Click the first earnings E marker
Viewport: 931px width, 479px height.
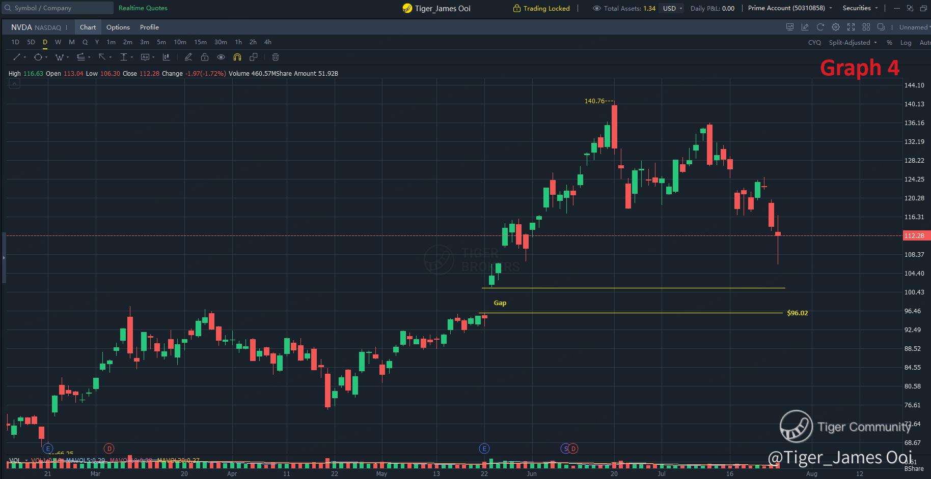48,448
